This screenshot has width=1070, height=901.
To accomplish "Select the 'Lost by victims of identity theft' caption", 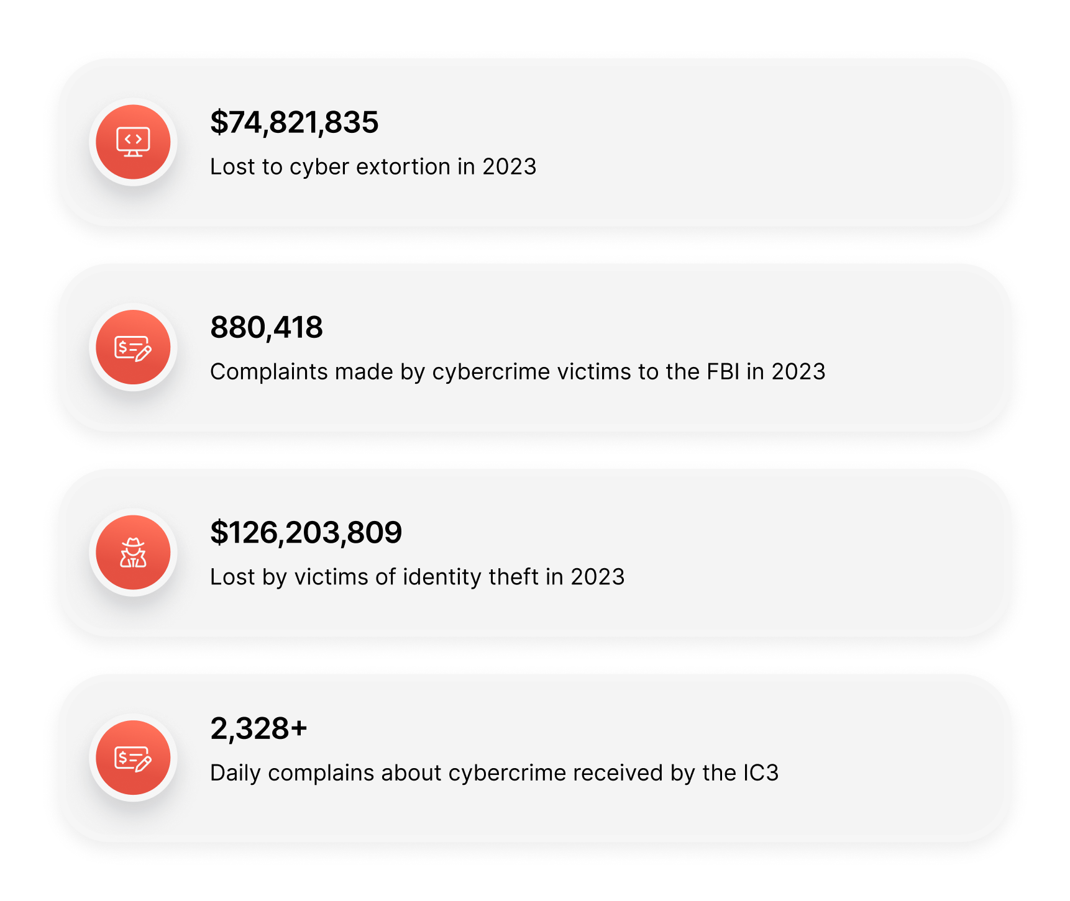I will point(417,577).
